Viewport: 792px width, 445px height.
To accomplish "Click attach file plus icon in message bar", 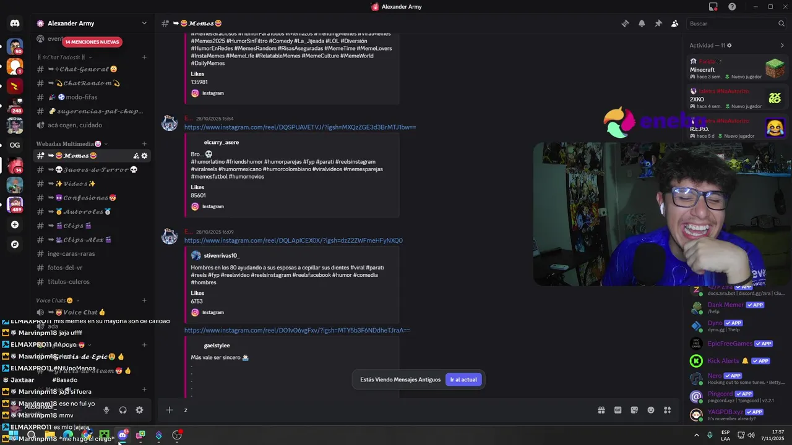I will click(x=169, y=410).
